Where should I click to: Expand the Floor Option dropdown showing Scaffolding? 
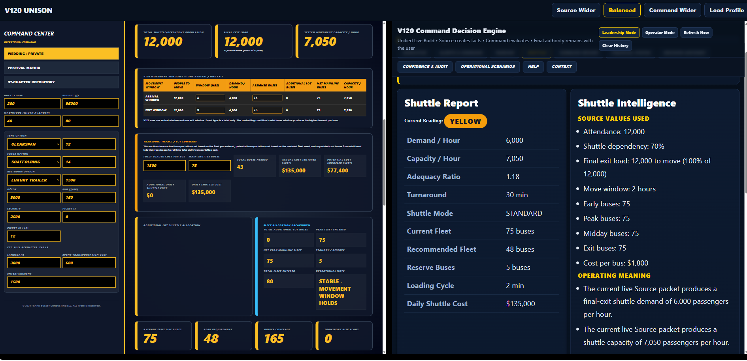pyautogui.click(x=34, y=162)
